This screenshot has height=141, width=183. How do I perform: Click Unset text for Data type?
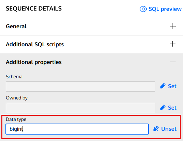(169, 129)
